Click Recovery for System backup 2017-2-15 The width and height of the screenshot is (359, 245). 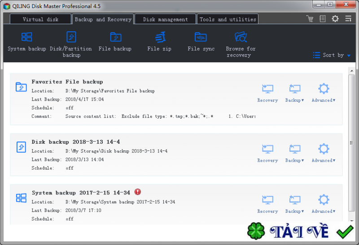coord(267,204)
